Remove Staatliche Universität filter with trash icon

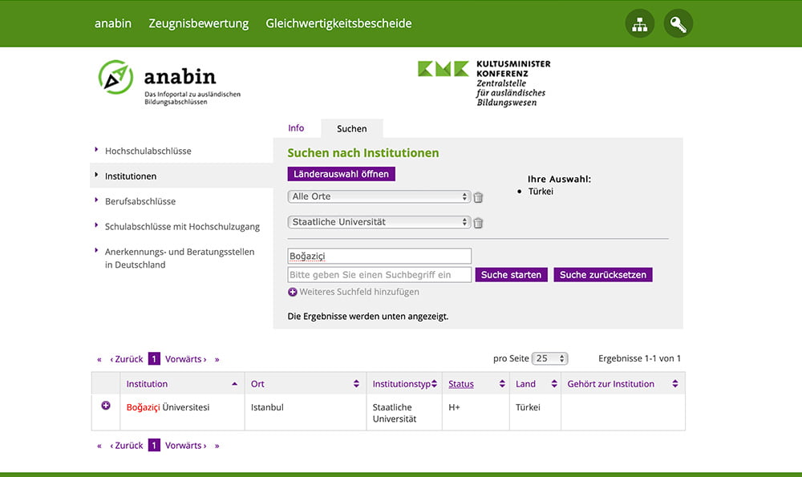(478, 223)
